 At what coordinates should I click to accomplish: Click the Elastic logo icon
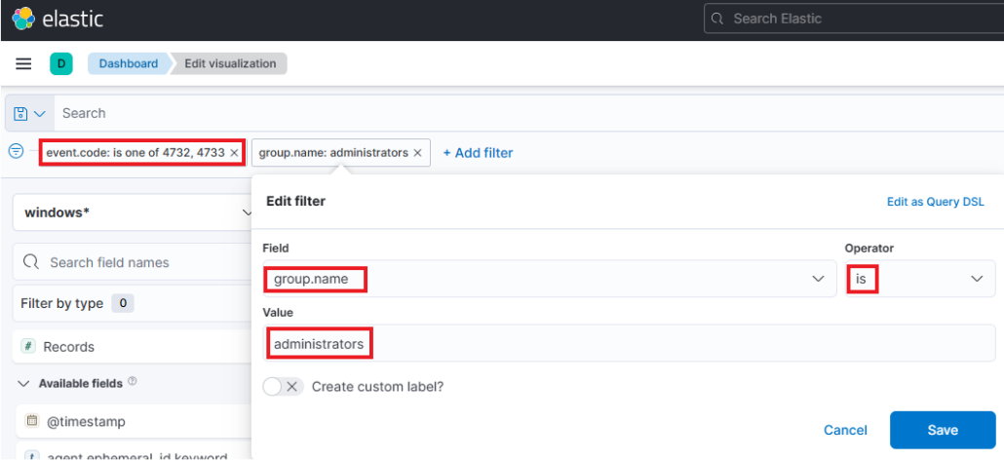(x=23, y=19)
